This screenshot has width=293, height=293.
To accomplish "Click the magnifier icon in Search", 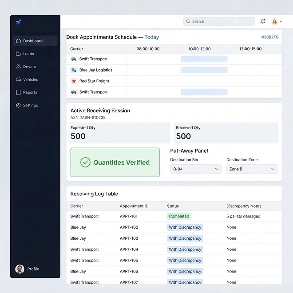I will pos(188,21).
